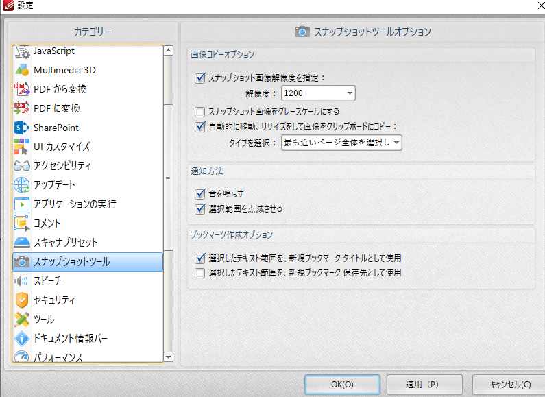Select アップデート label

[54, 185]
